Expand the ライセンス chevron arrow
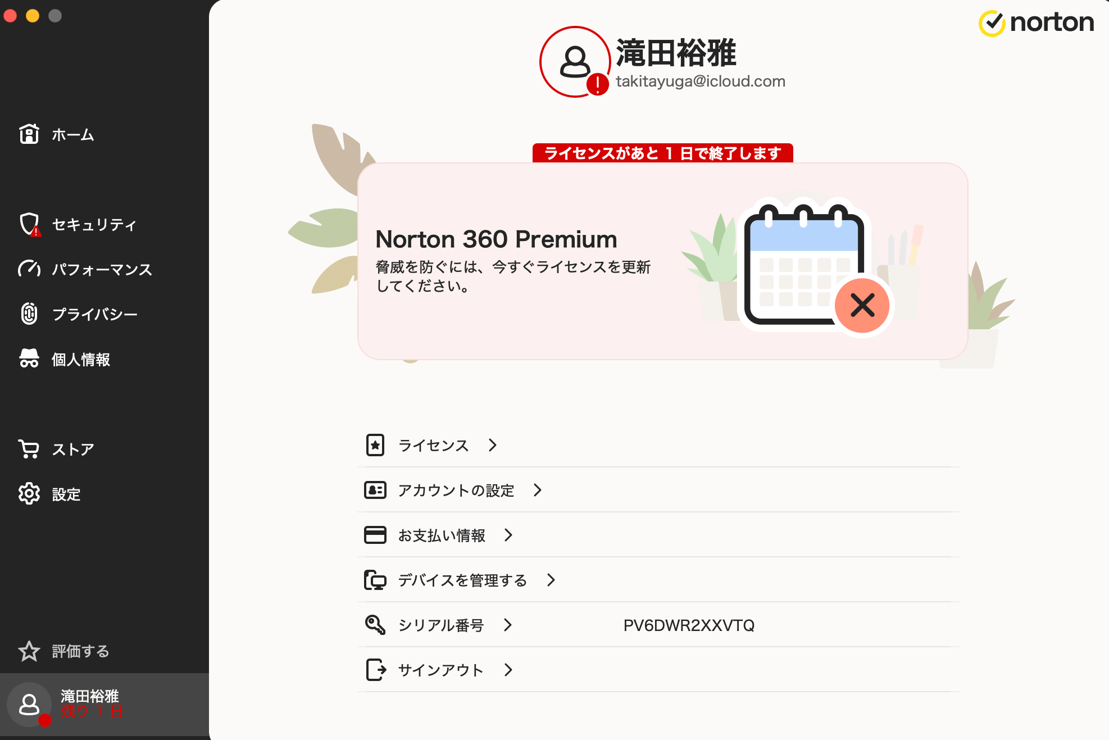 pyautogui.click(x=493, y=445)
